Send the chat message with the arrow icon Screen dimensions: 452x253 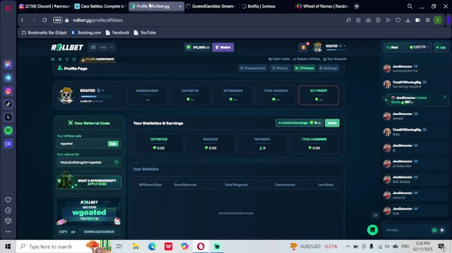(442, 230)
